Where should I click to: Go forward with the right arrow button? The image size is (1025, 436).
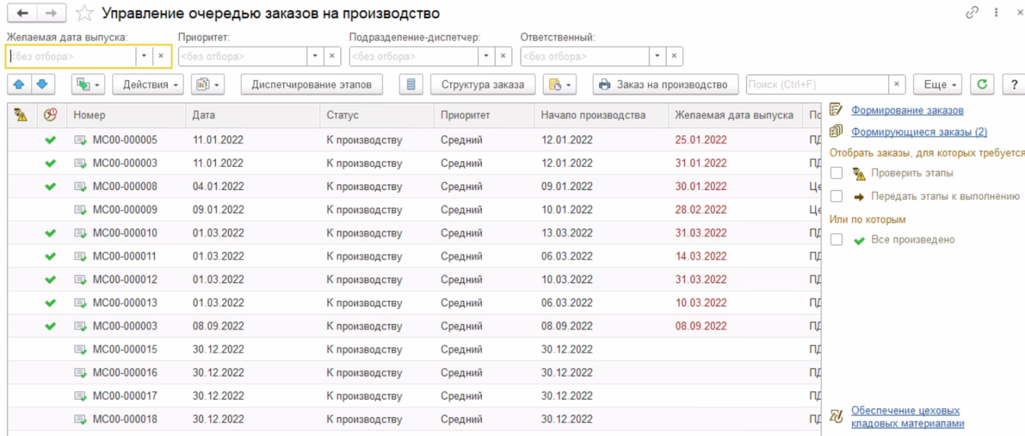click(50, 13)
